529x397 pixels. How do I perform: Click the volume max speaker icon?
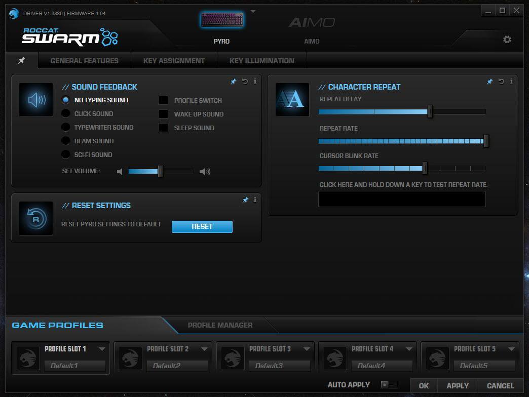point(205,172)
